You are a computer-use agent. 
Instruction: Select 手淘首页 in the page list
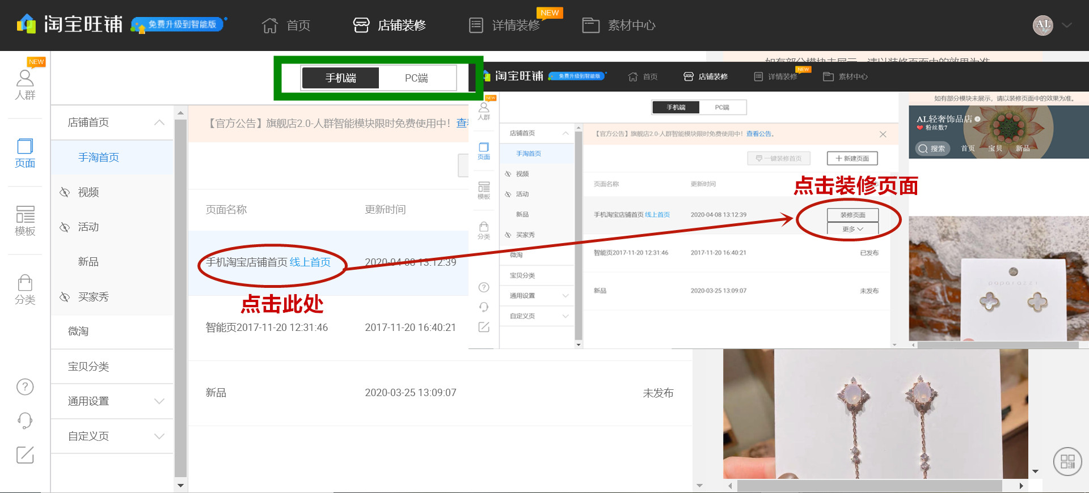112,158
